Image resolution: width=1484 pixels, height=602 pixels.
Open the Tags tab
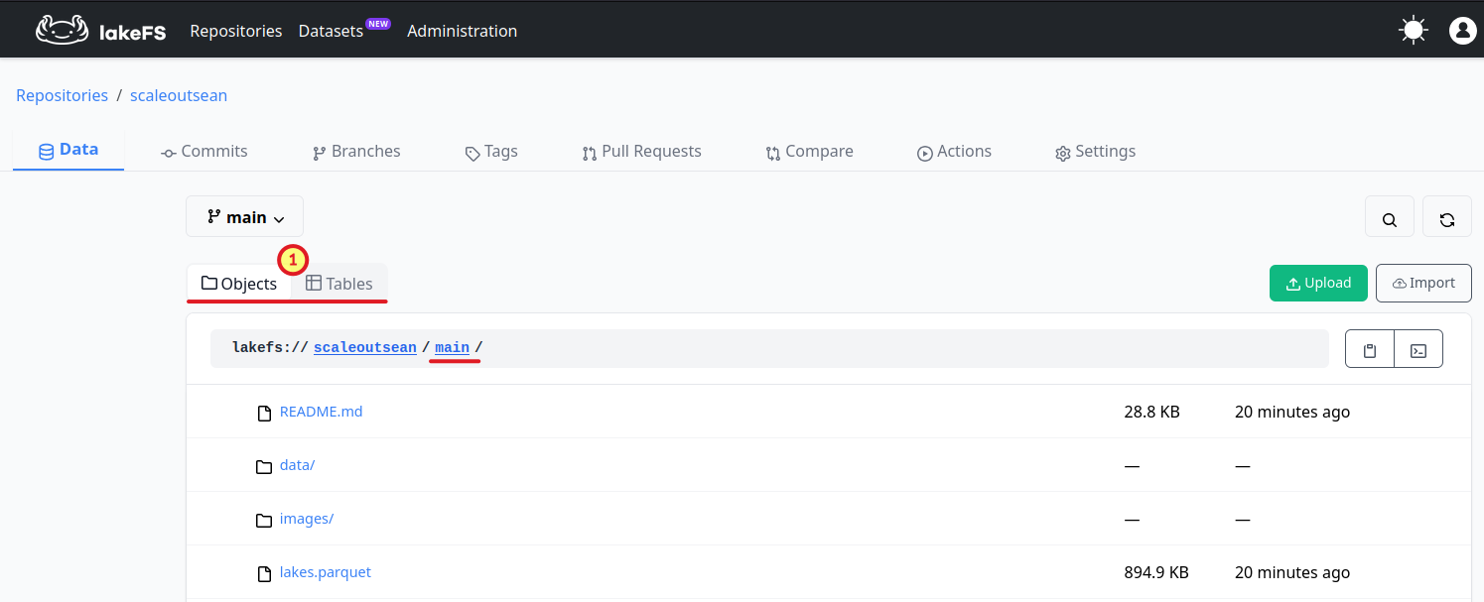click(x=491, y=151)
